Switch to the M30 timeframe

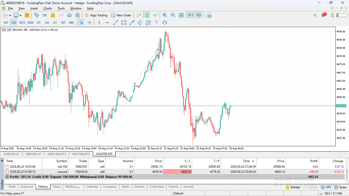30,22
